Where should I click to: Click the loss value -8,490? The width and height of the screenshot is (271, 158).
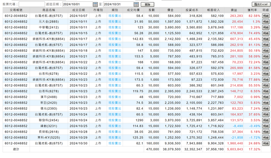coord(238,126)
